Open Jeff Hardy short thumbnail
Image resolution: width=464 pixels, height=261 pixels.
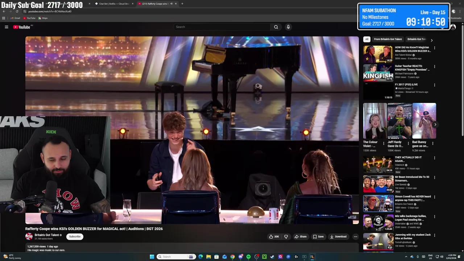399,121
